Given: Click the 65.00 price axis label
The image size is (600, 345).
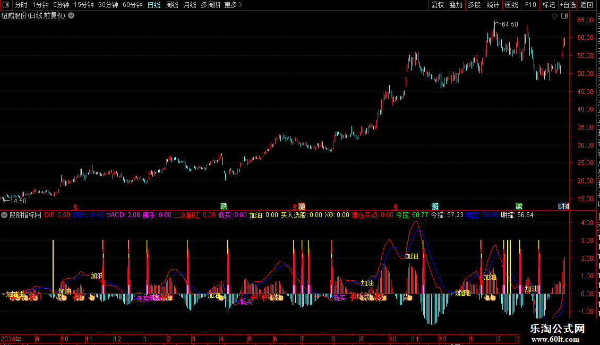Looking at the screenshot, I should click(585, 20).
